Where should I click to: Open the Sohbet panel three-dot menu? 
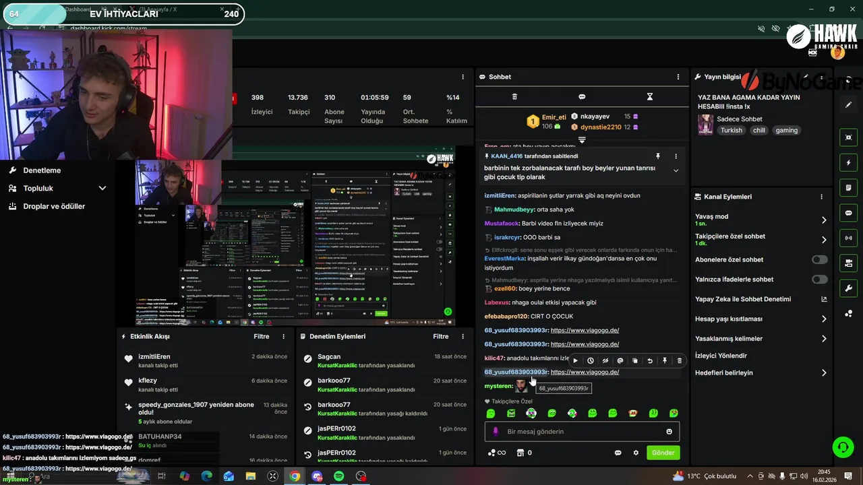[678, 77]
